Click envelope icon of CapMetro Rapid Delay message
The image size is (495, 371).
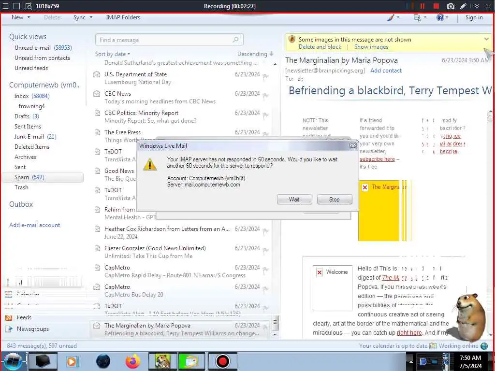97,268
